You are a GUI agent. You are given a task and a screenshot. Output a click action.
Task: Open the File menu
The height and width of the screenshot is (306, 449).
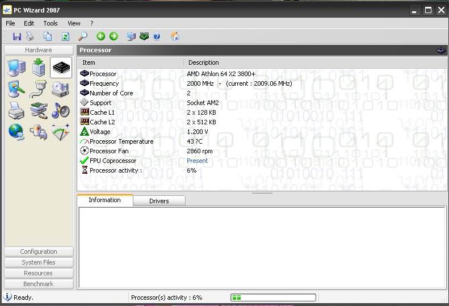pos(10,23)
